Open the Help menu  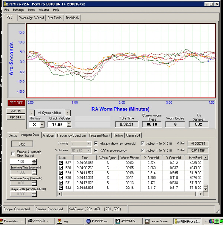(56, 10)
